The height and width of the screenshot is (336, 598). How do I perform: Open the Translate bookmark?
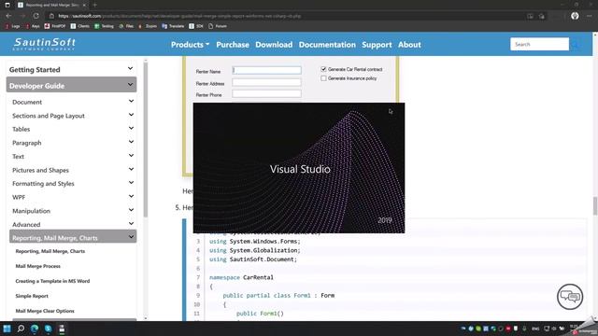173,26
